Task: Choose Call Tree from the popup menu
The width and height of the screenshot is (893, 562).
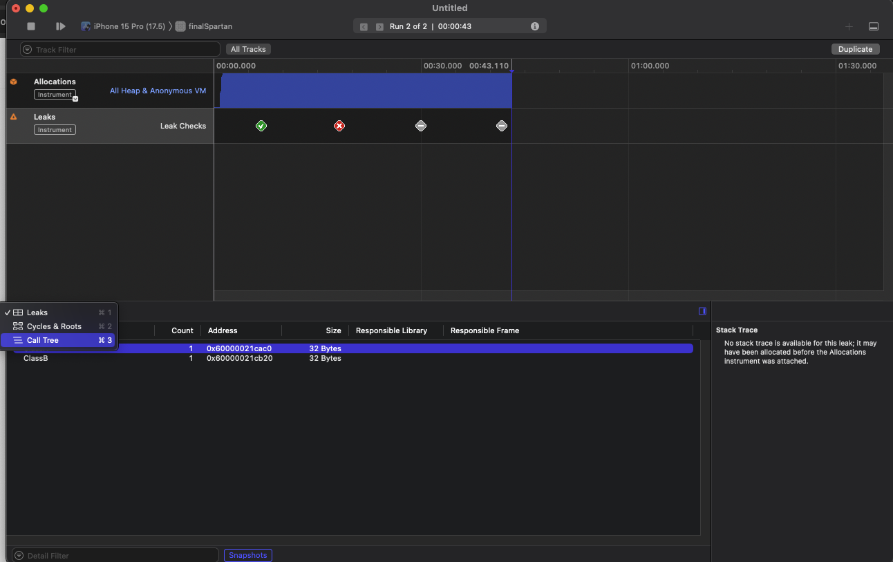Action: 59,340
